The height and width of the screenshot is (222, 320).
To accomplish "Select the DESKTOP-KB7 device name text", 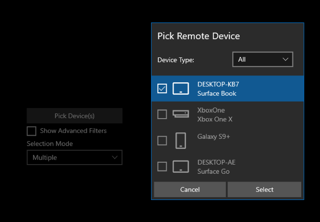I will pyautogui.click(x=218, y=84).
